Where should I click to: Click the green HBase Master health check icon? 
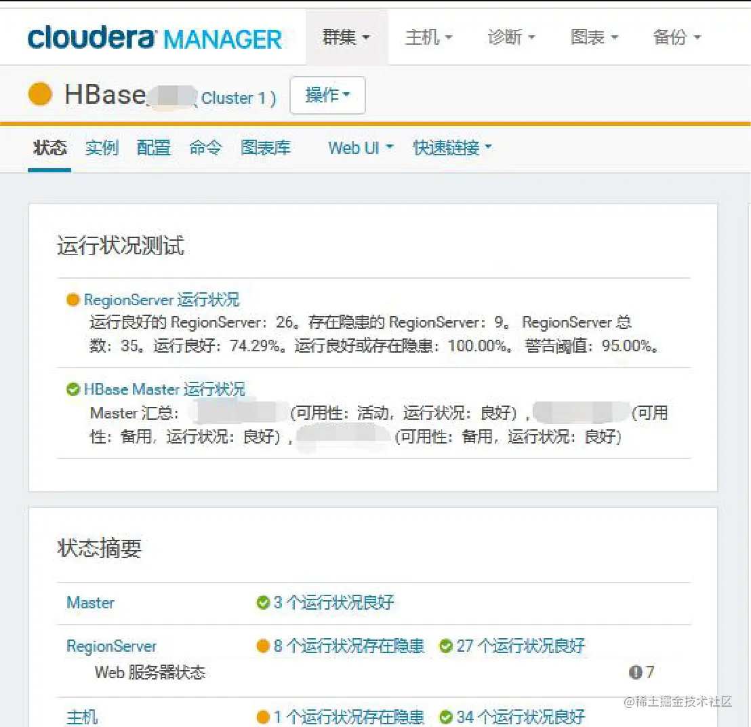[73, 389]
